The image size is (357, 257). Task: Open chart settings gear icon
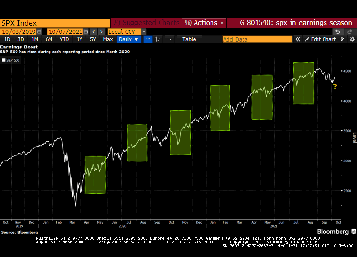pos(352,39)
